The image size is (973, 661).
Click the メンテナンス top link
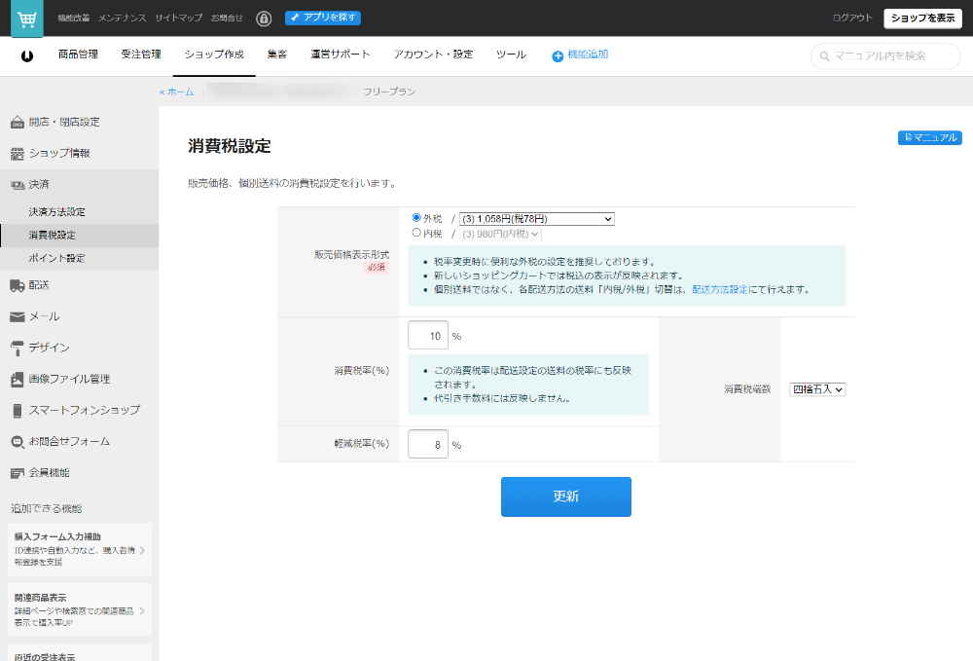pyautogui.click(x=123, y=18)
